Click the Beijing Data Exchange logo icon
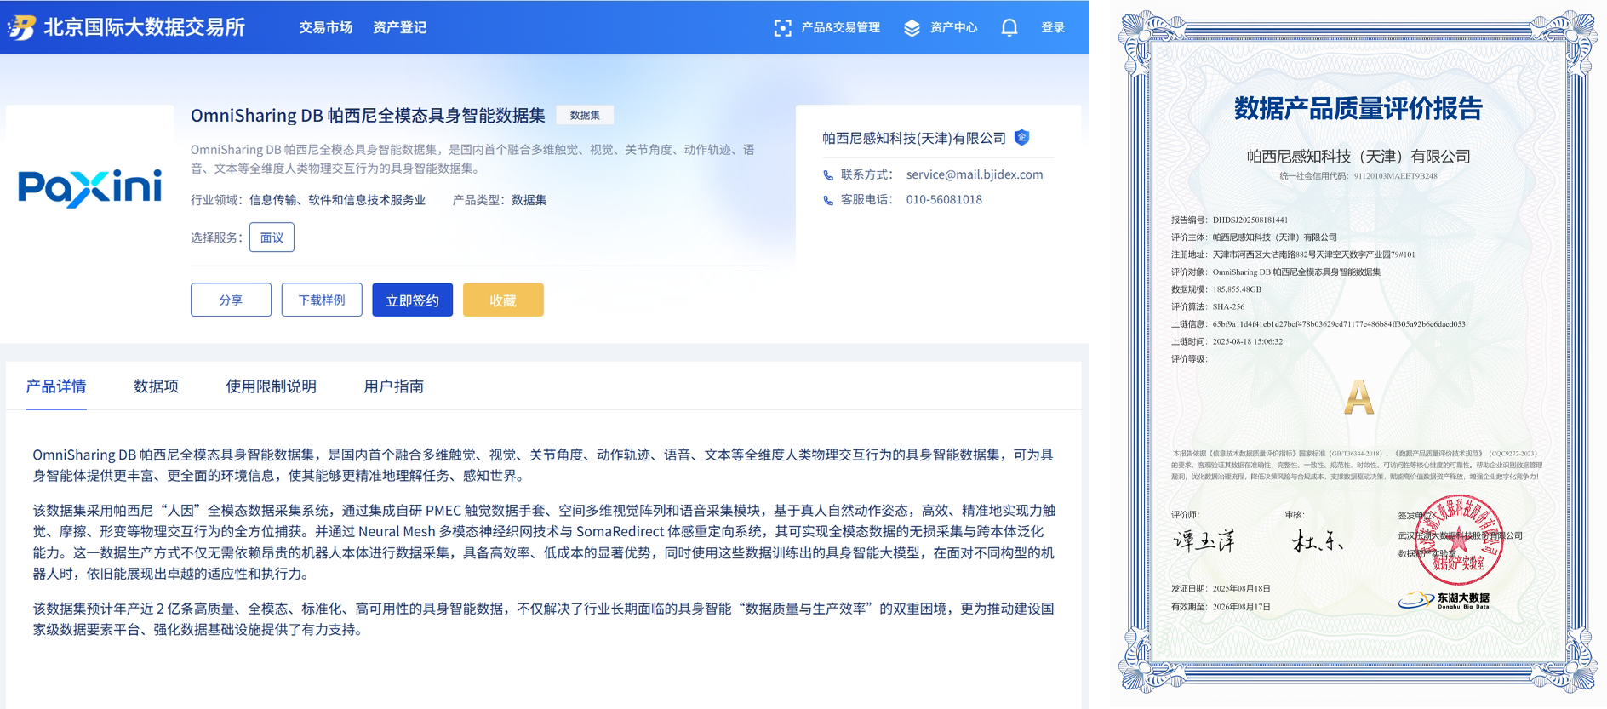The image size is (1607, 709). click(21, 27)
